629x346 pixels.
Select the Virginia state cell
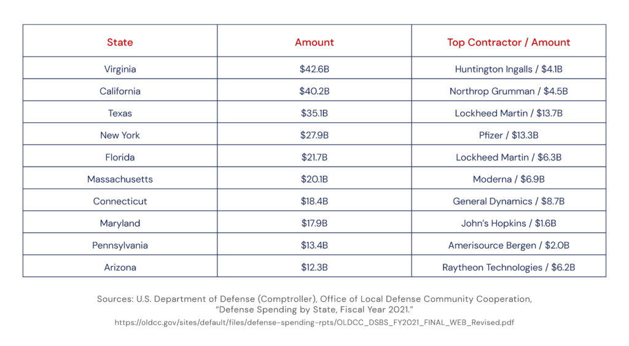tap(120, 69)
